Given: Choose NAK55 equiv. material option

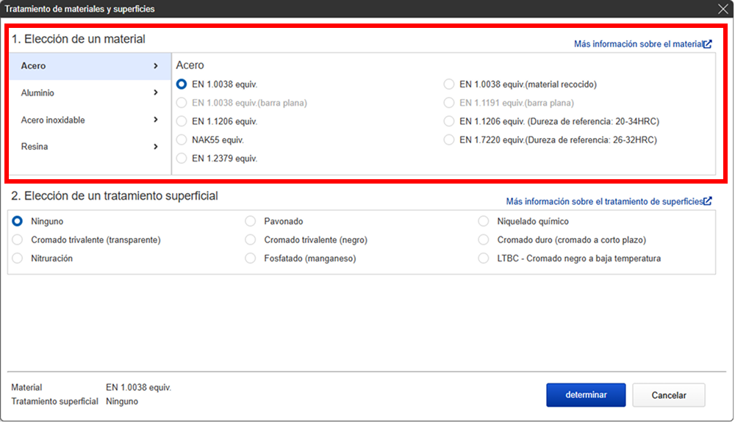Looking at the screenshot, I should coord(182,140).
